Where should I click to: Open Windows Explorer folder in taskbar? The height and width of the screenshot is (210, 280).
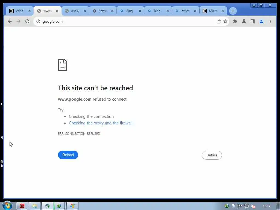click(35, 206)
